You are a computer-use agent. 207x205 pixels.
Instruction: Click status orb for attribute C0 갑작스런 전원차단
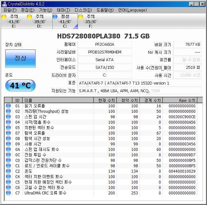(8, 160)
